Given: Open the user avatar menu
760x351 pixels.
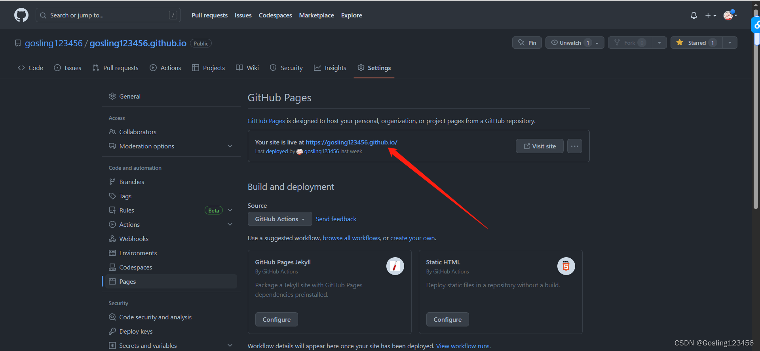Looking at the screenshot, I should click(730, 15).
